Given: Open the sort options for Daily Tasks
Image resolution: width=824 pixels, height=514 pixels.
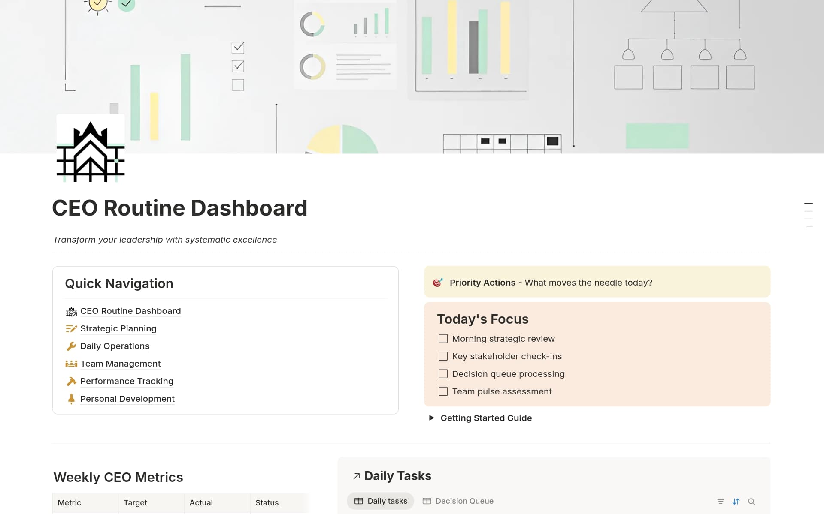Looking at the screenshot, I should [736, 501].
